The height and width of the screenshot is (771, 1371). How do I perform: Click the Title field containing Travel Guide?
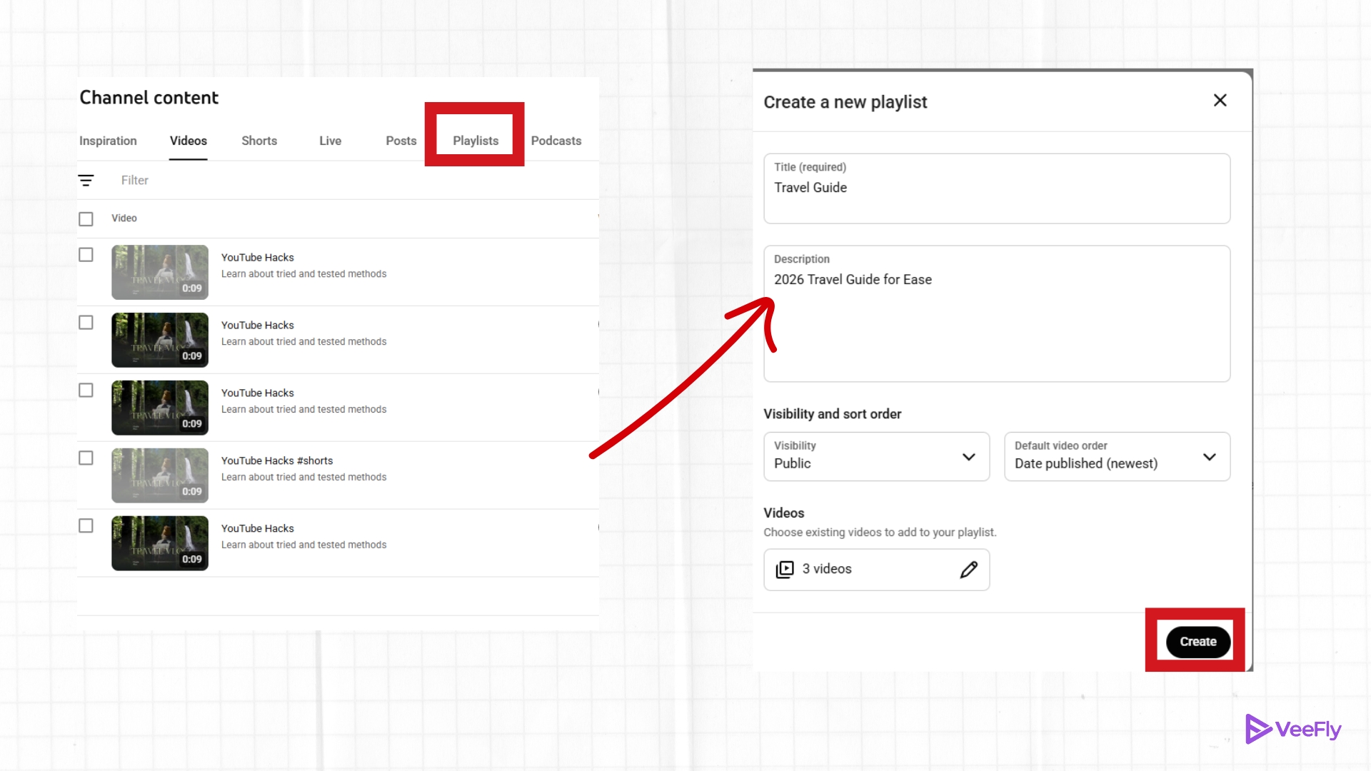[996, 189]
